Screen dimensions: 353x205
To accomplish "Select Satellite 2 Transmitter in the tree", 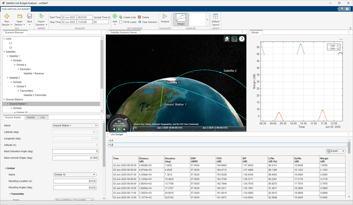I will point(35,95).
